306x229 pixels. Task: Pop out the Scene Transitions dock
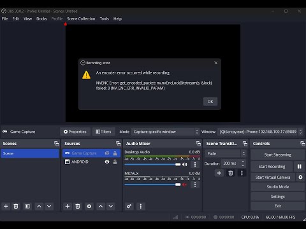(245, 144)
